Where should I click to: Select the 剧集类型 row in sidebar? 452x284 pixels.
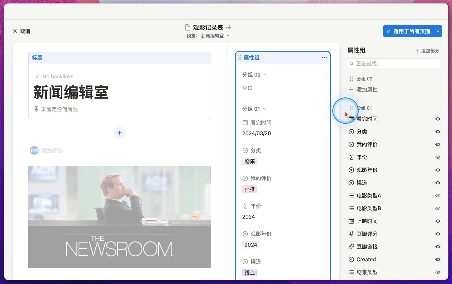(x=394, y=272)
